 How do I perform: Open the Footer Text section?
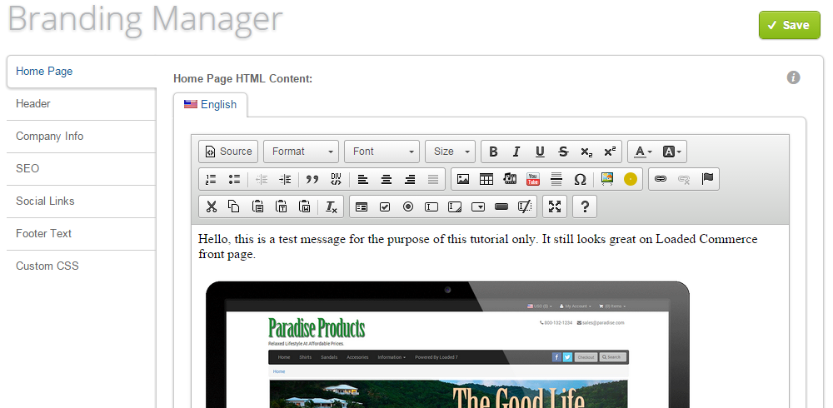tap(82, 233)
